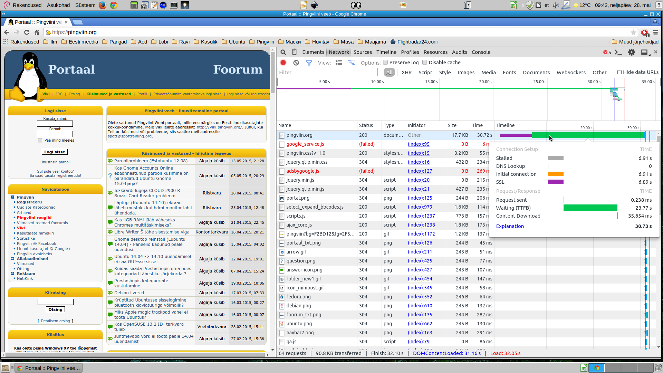Launch Chrome from the top panel

point(113,5)
